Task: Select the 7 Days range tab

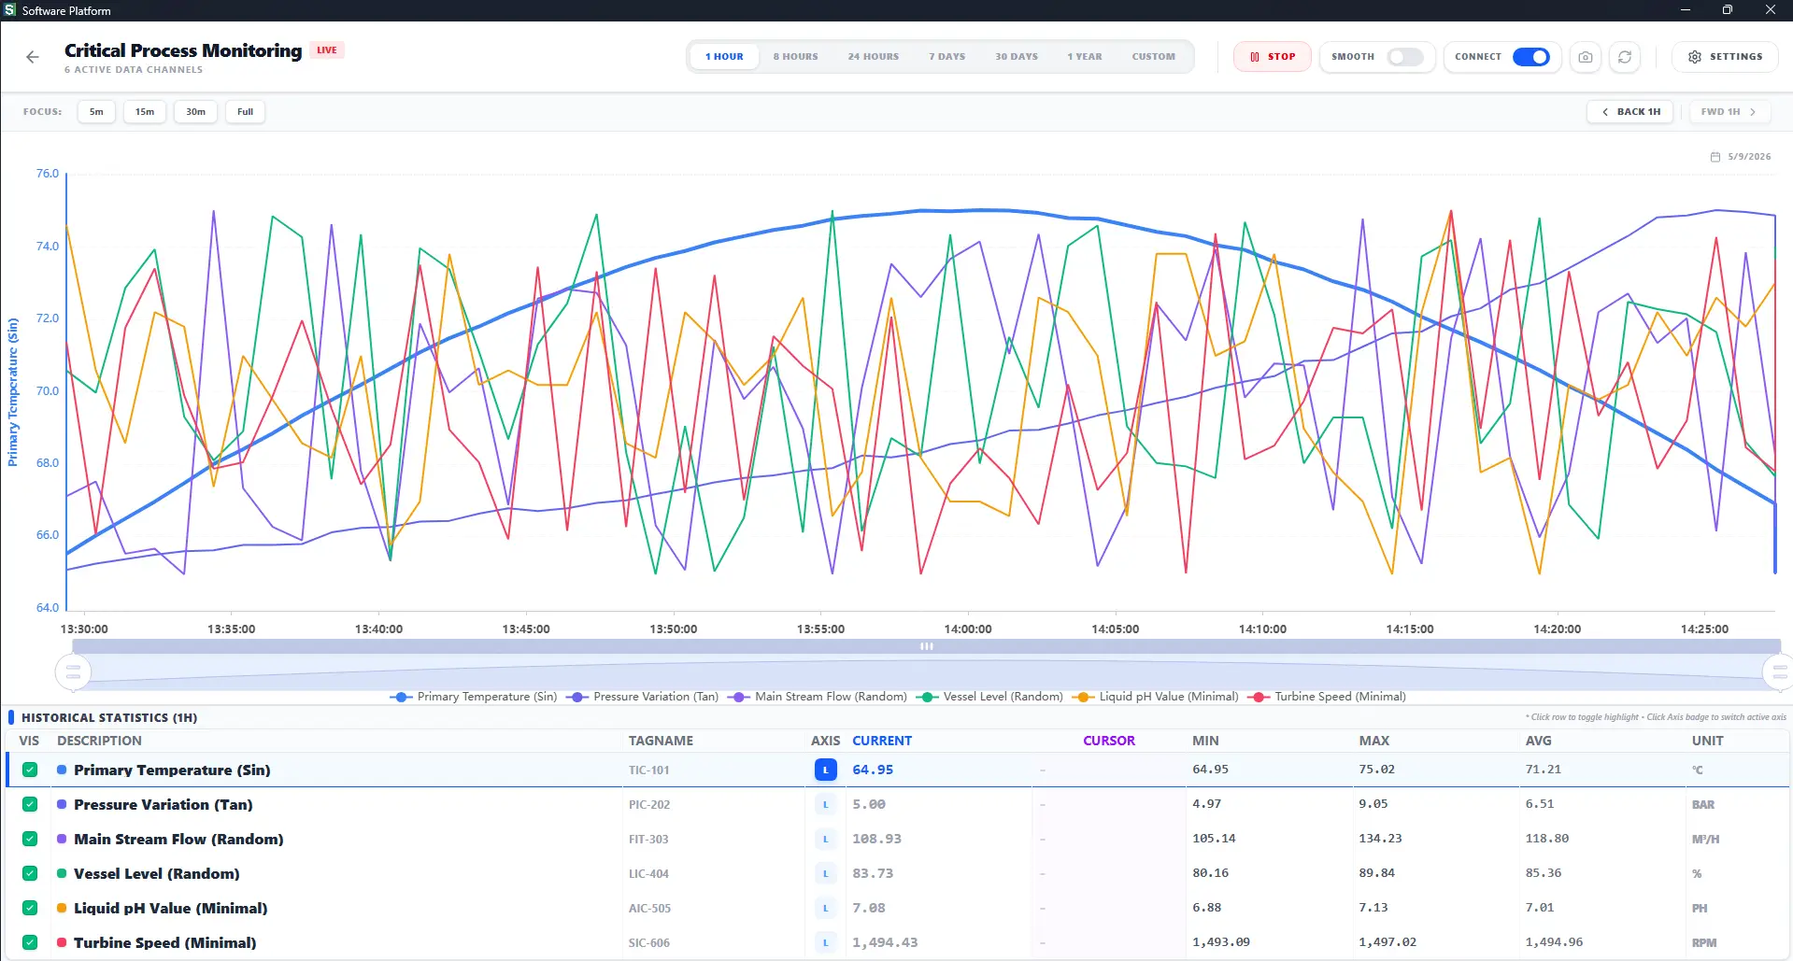Action: coord(946,57)
